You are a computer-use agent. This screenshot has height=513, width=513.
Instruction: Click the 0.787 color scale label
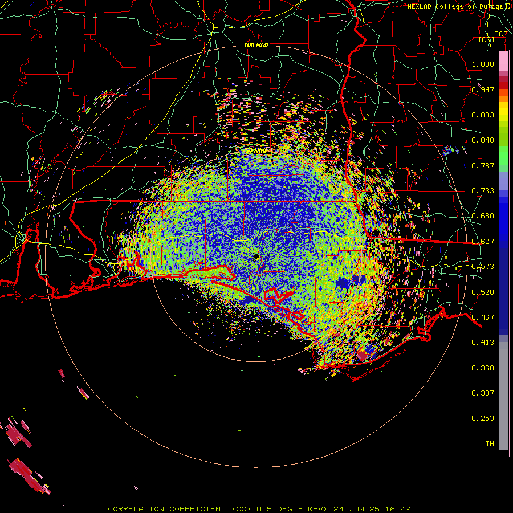click(x=483, y=165)
